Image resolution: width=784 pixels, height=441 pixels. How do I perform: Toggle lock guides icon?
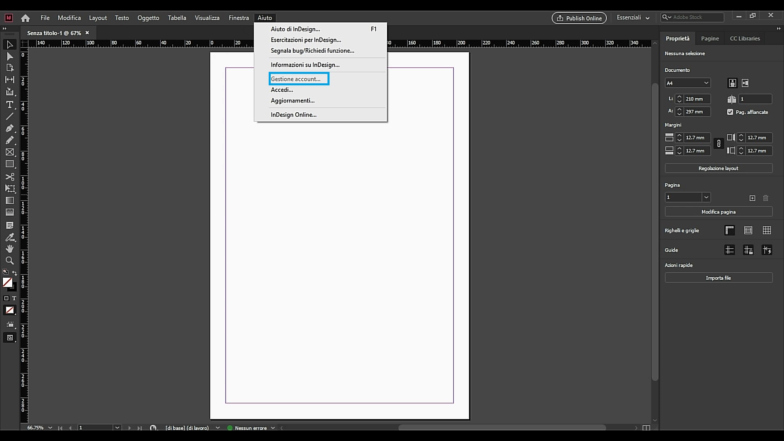pyautogui.click(x=748, y=250)
